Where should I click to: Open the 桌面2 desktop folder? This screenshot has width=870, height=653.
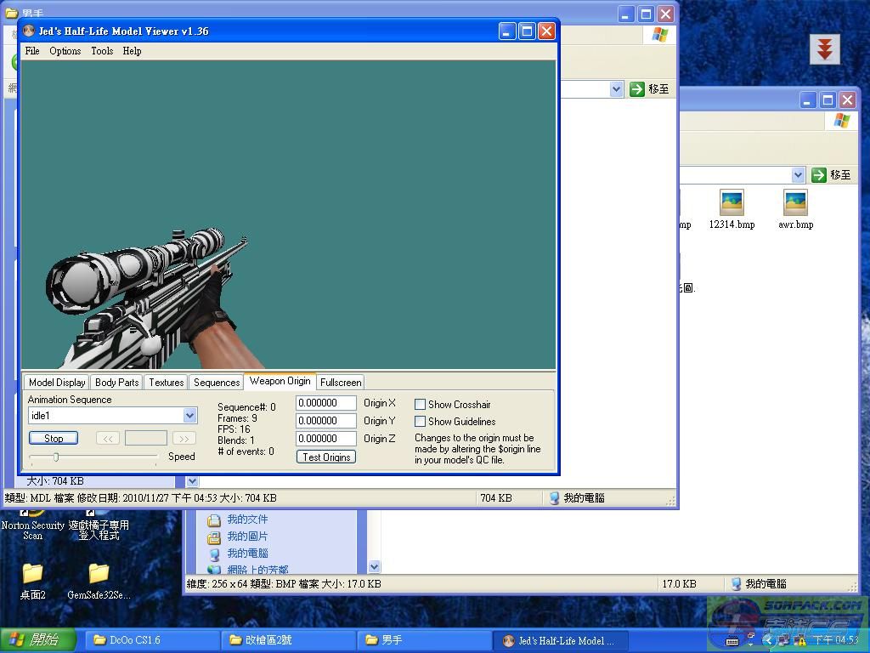pos(32,574)
